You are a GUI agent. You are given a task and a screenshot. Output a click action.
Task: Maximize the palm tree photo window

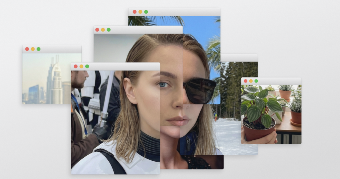[146, 12]
